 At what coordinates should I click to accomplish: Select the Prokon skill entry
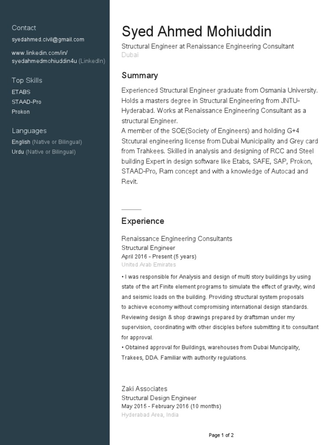click(20, 112)
